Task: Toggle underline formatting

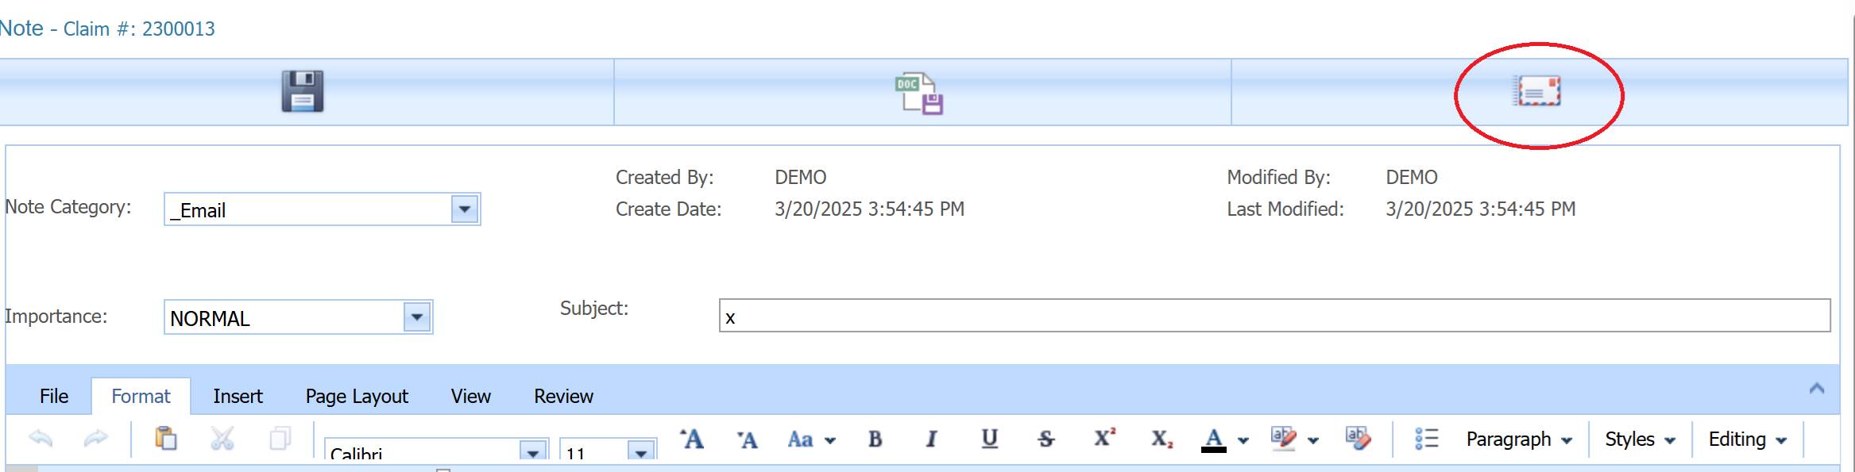Action: pyautogui.click(x=989, y=439)
